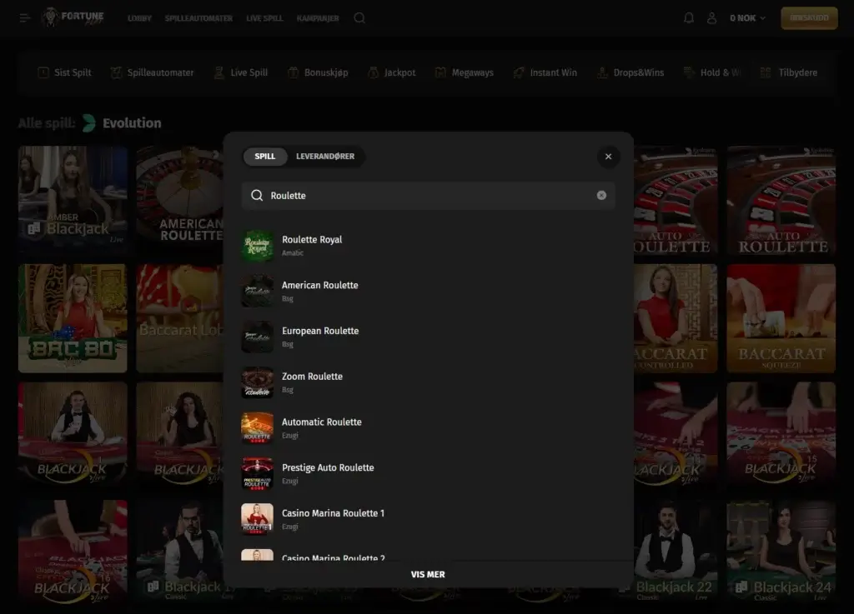
Task: Select the Bonuskjøp category
Action: (318, 72)
